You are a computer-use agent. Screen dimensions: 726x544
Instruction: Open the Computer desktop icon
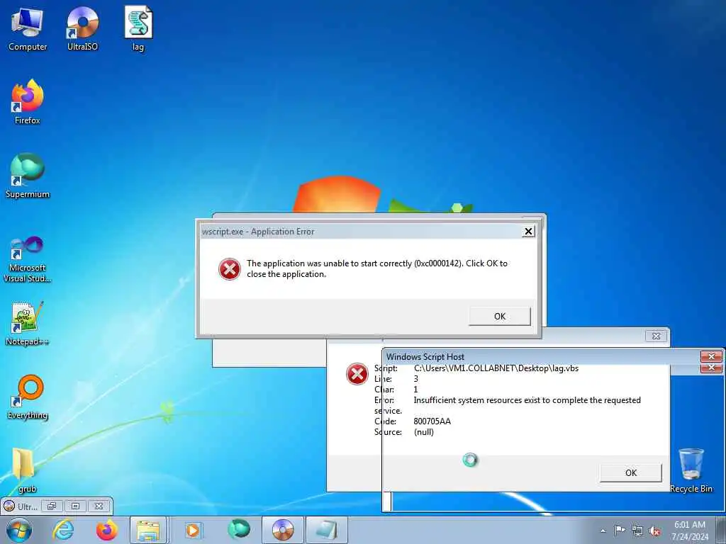click(28, 29)
